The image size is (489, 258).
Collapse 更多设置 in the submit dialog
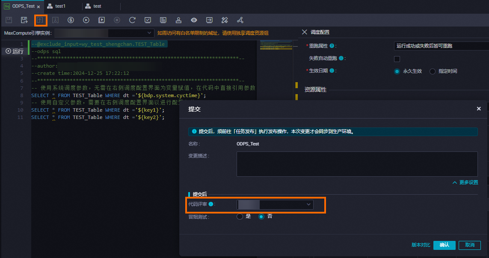465,182
